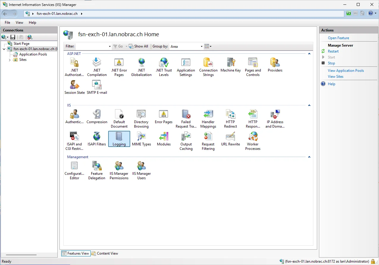The width and height of the screenshot is (379, 265).
Task: Open the View menu
Action: coord(19,23)
